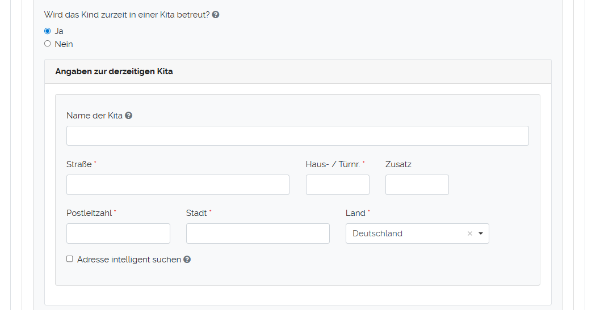Enable Adresse intelligent suchen checkbox

70,259
